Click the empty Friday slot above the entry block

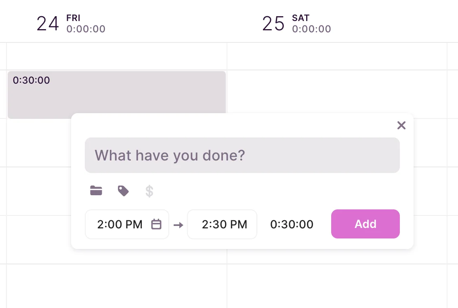pyautogui.click(x=116, y=56)
